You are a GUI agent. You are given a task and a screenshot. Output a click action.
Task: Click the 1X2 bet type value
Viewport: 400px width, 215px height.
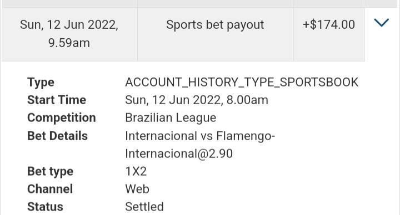(x=136, y=171)
